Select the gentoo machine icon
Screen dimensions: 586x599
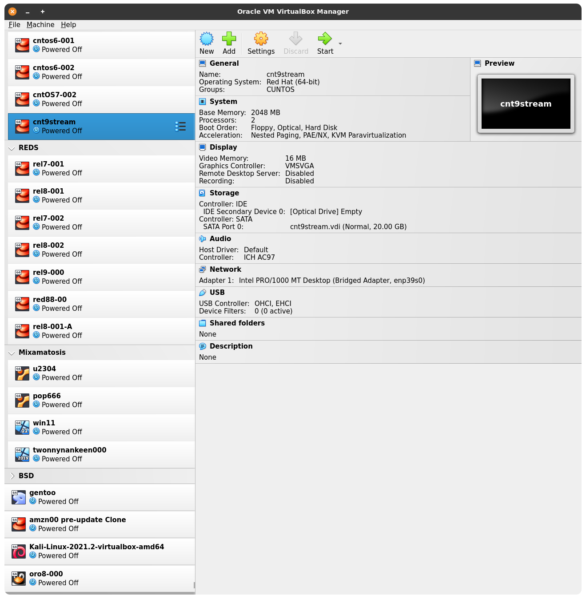19,497
